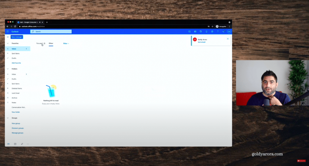
Task: Open the Filter dropdown
Action: [x=66, y=43]
